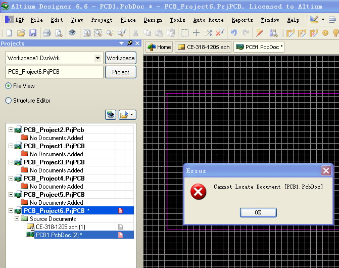This screenshot has width=339, height=268.
Task: Open the DXP system menu
Action: coord(15,20)
